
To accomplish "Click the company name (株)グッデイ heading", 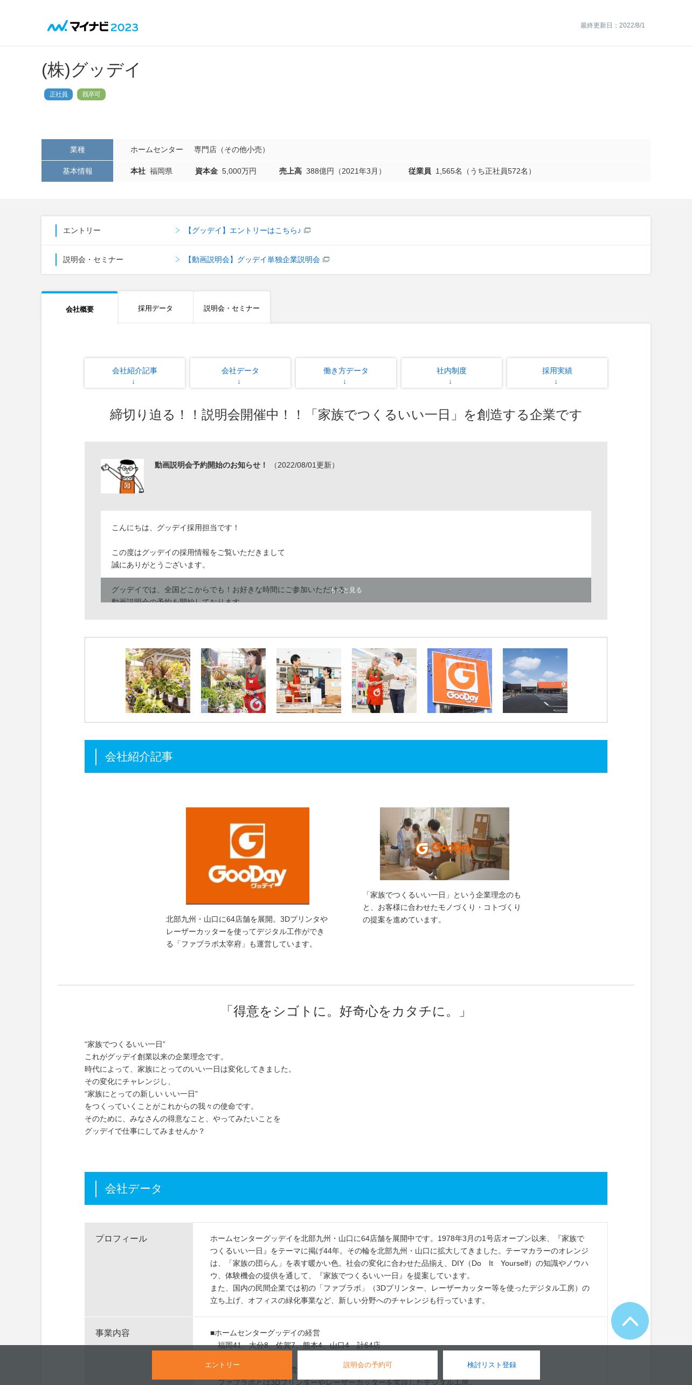I will 91,70.
